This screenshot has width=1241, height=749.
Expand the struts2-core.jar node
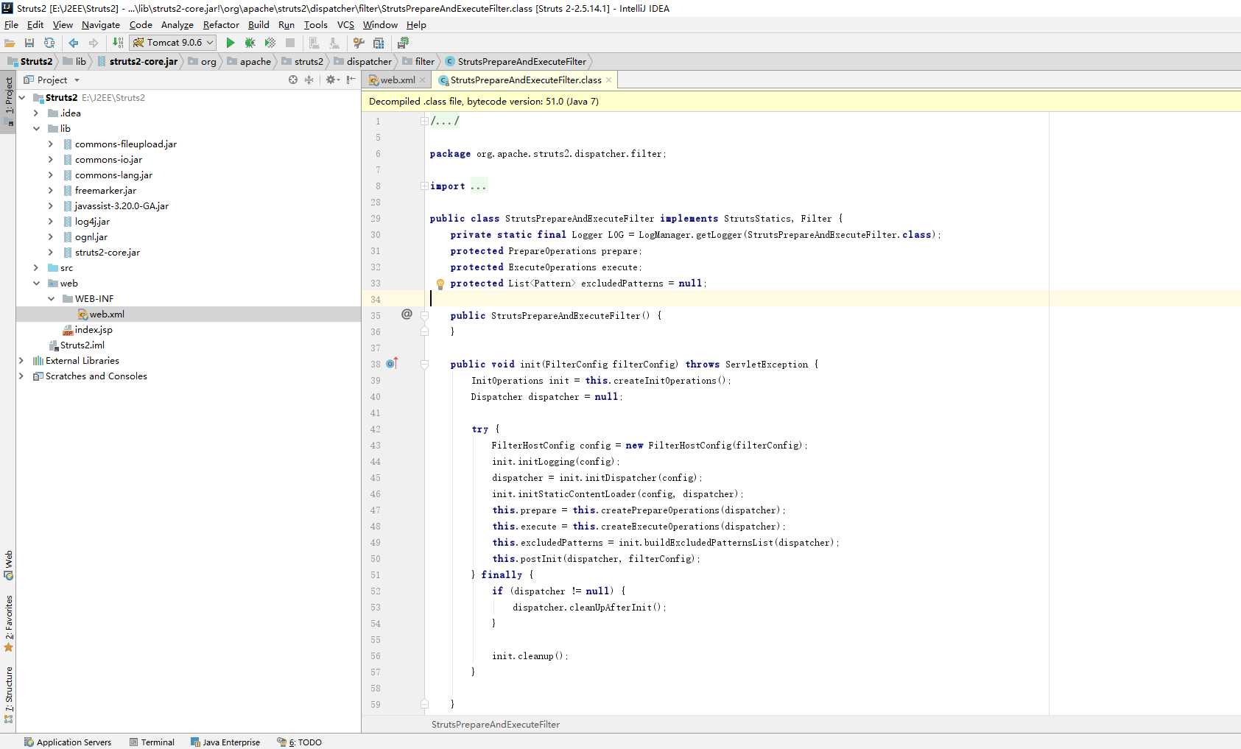point(50,252)
